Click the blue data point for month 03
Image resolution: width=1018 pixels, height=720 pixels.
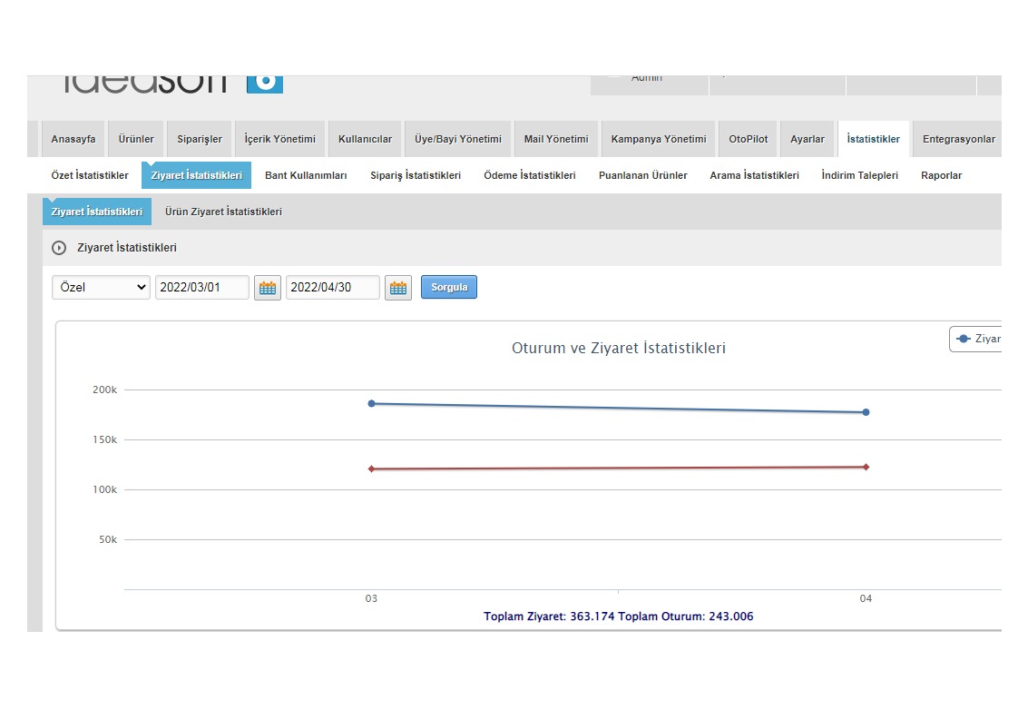pyautogui.click(x=371, y=403)
